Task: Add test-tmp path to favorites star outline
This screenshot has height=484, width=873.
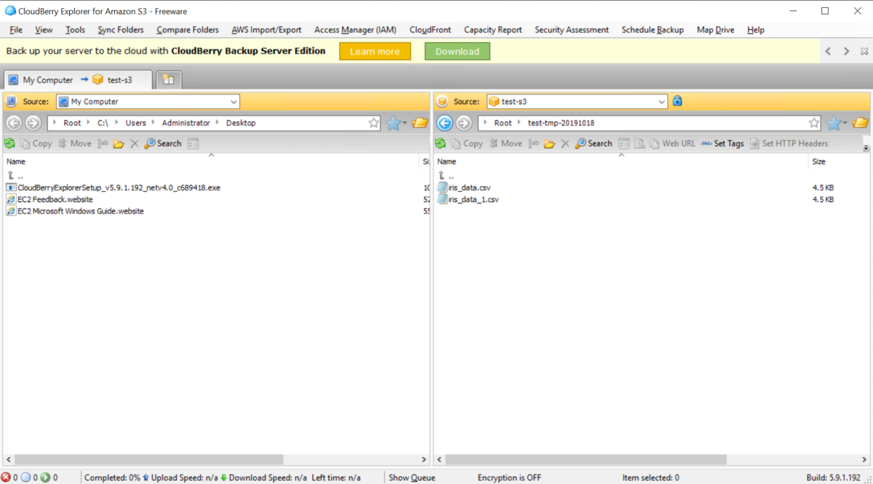Action: (x=815, y=123)
